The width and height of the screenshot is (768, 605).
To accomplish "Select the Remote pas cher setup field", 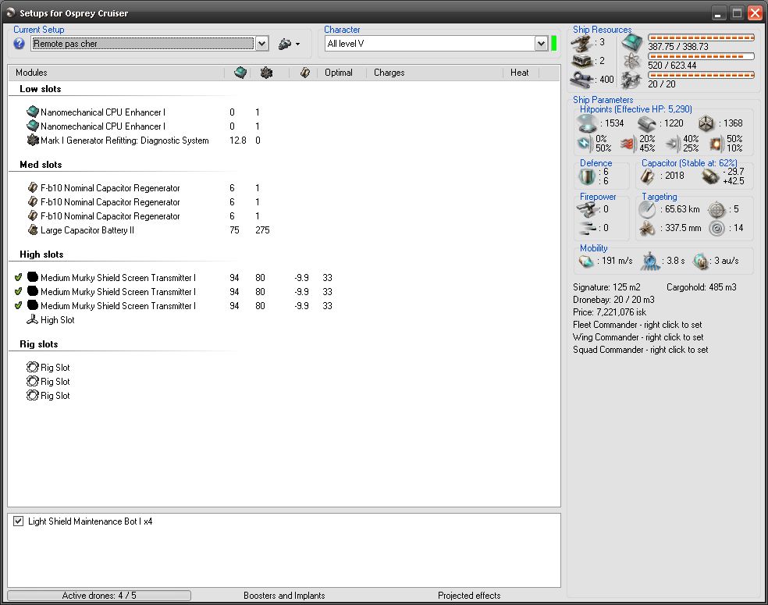I will [143, 44].
